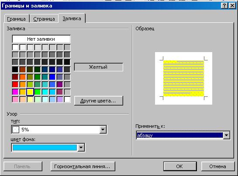Choose the bright red swatch
Screen dimensions: 238x176
[x=15, y=84]
